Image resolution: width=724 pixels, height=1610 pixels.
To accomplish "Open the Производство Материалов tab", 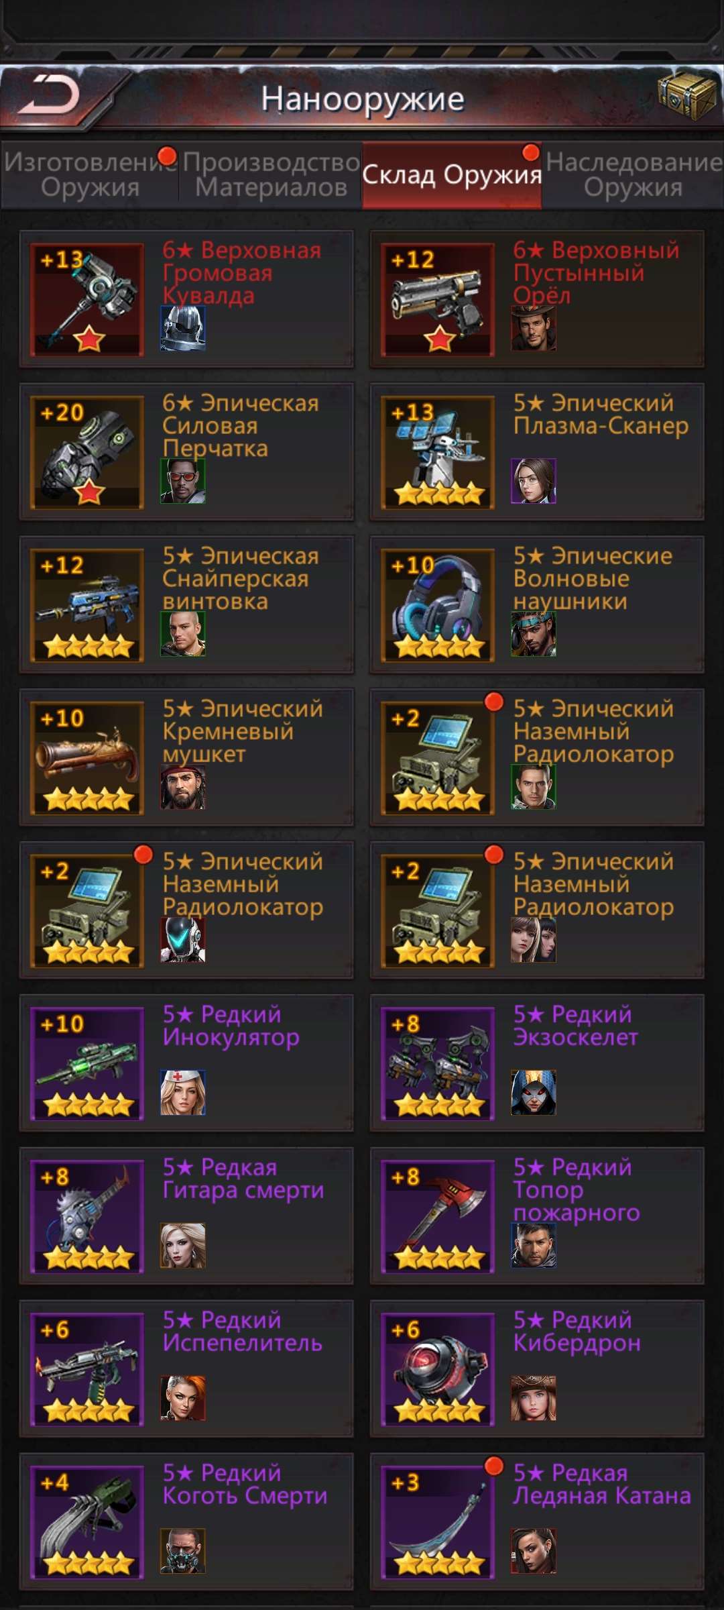I will [271, 174].
